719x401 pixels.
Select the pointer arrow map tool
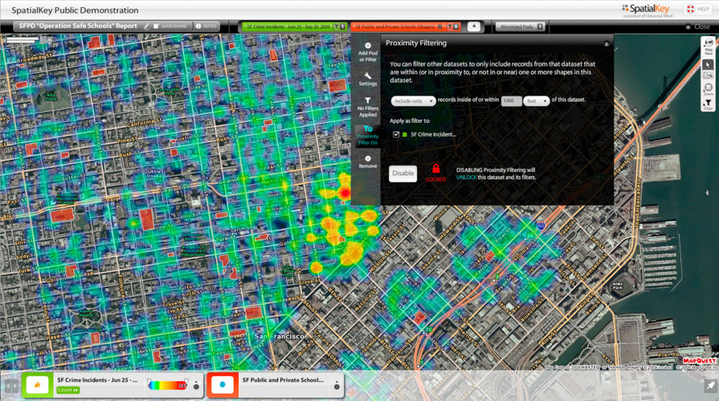point(708,64)
